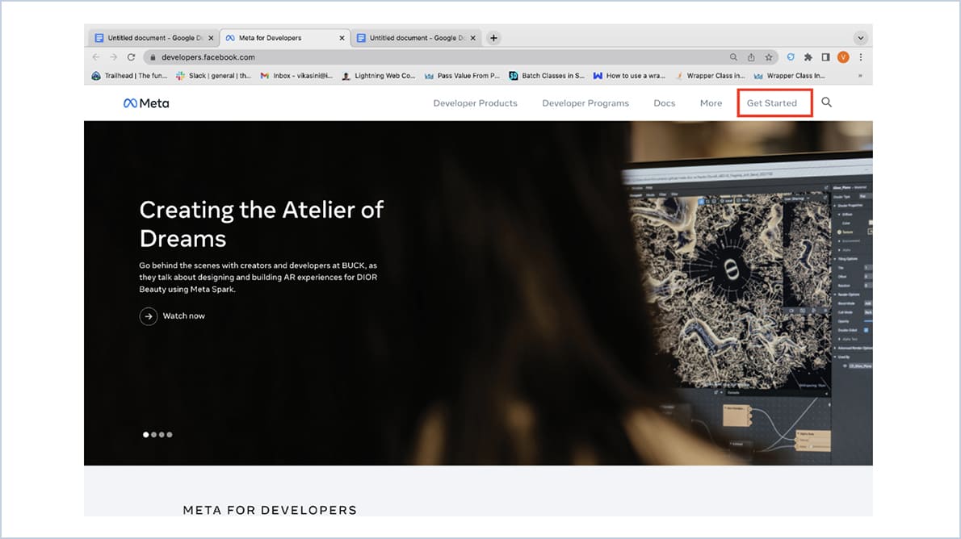This screenshot has height=539, width=961.
Task: Open the Docs navigation item
Action: coord(664,103)
